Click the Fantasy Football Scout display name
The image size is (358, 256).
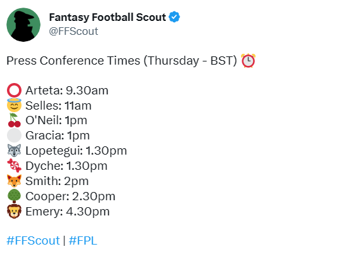(108, 17)
